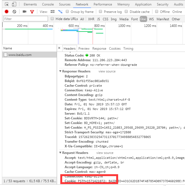Open the Memory tab
This screenshot has height=186, width=185.
124,4
